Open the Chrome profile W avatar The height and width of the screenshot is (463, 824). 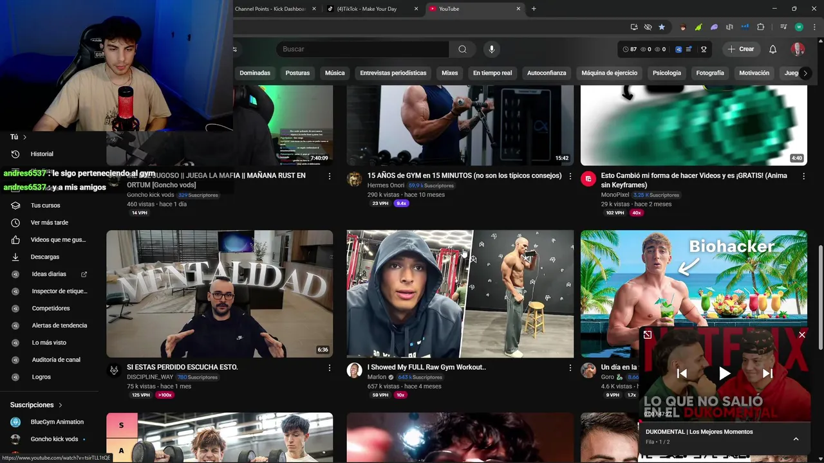(x=799, y=27)
